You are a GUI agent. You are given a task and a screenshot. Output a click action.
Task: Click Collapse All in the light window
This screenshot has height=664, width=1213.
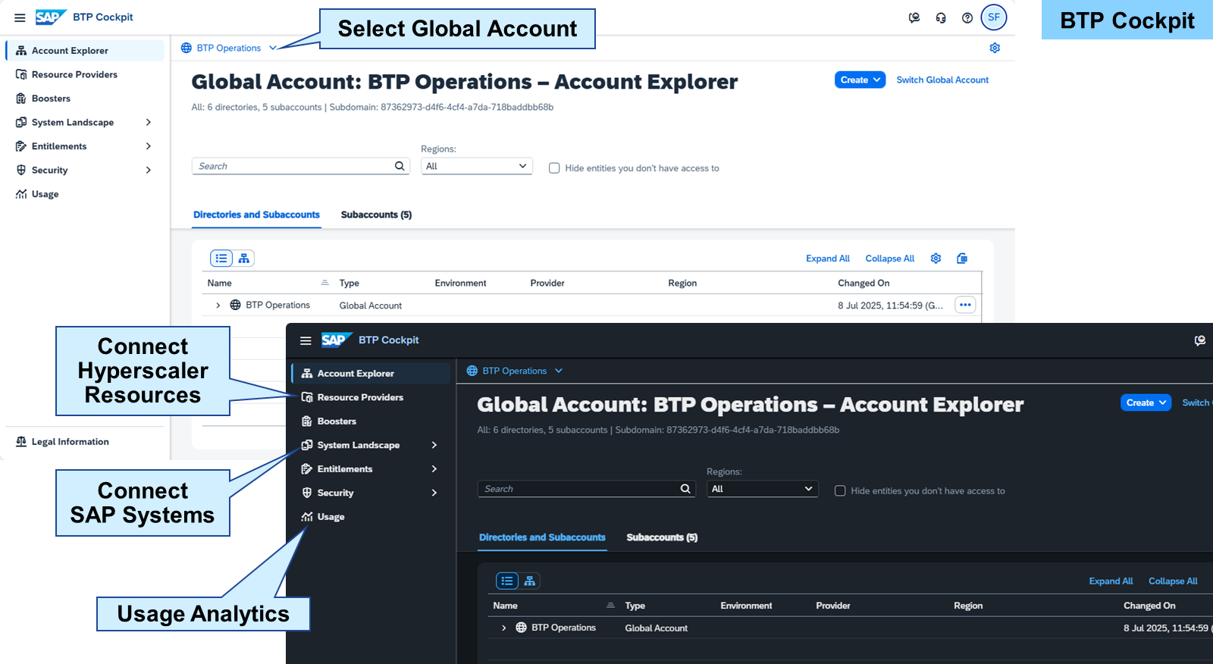pos(890,258)
